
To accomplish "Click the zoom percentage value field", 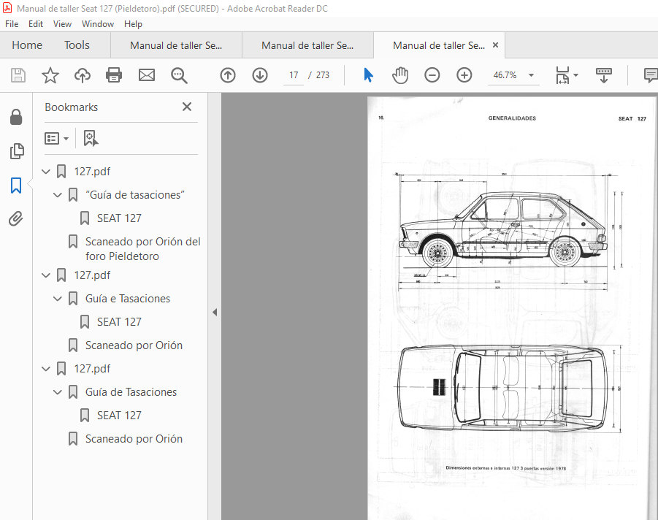I will 505,75.
